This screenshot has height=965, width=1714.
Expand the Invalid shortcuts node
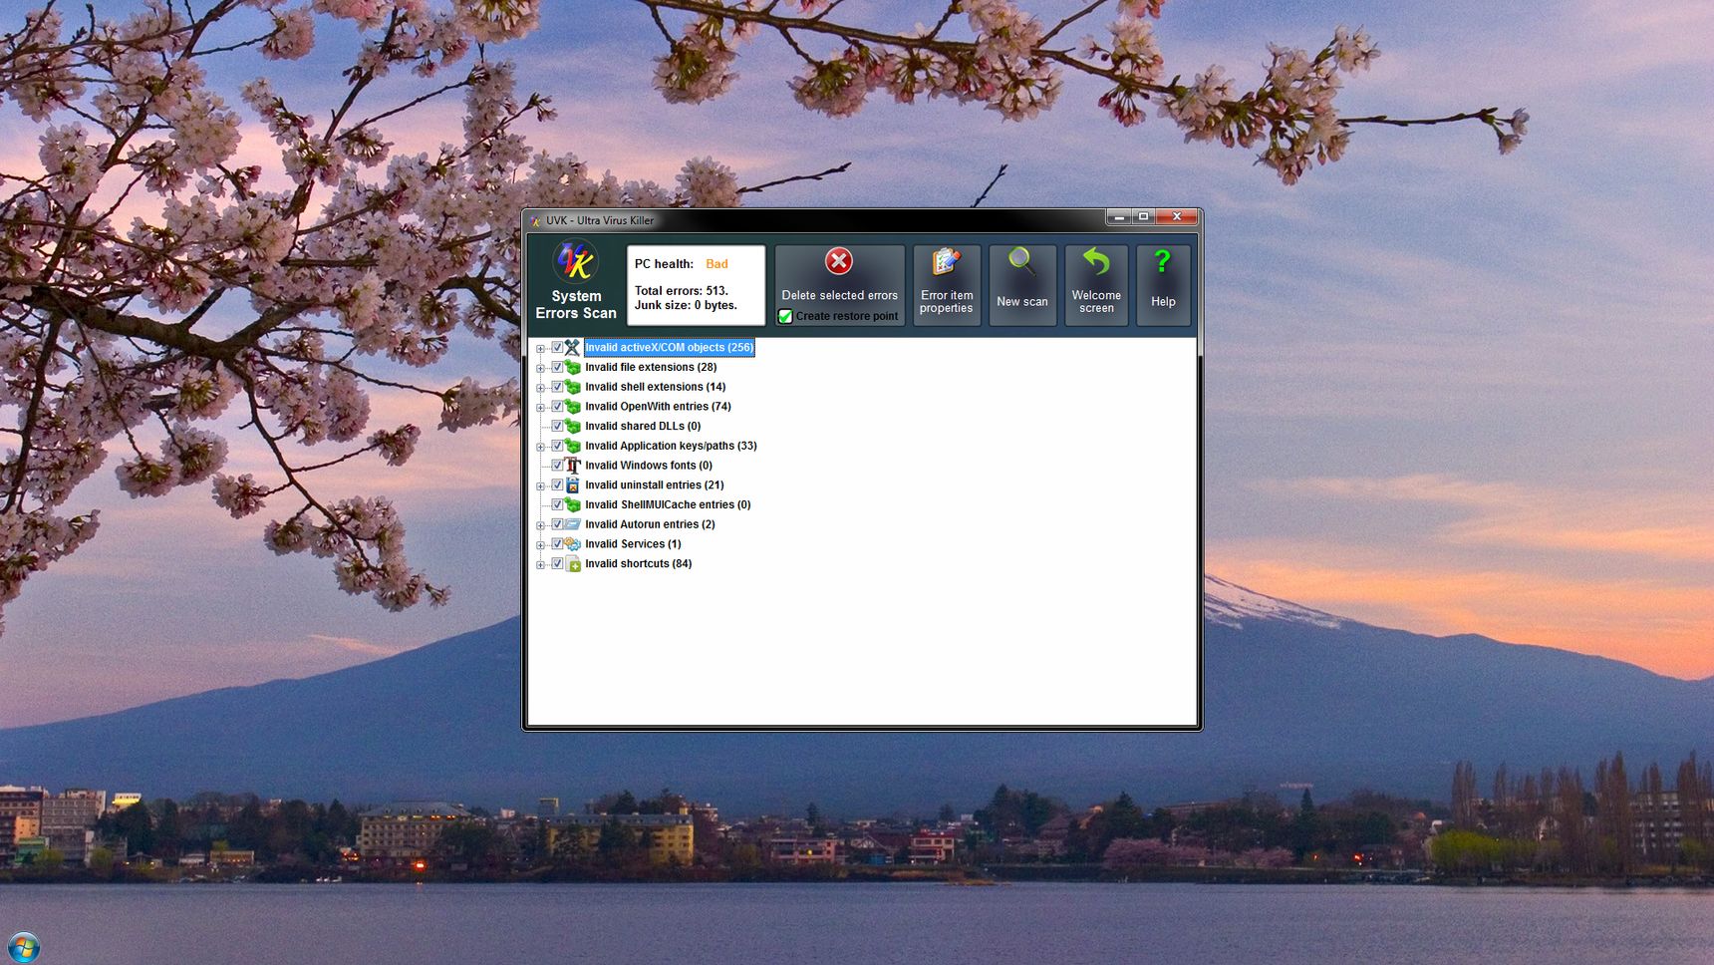pyautogui.click(x=540, y=565)
